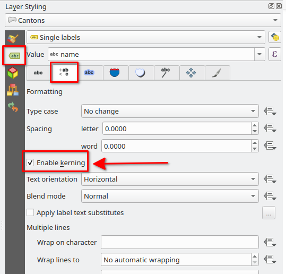Click the Wrap on character field
Viewport: 286px width, 274px height.
click(x=180, y=242)
